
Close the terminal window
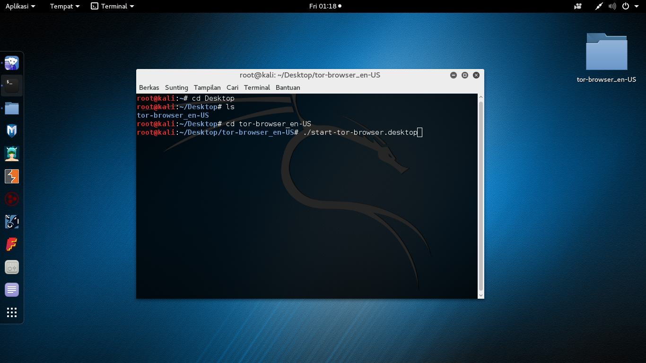pyautogui.click(x=476, y=75)
